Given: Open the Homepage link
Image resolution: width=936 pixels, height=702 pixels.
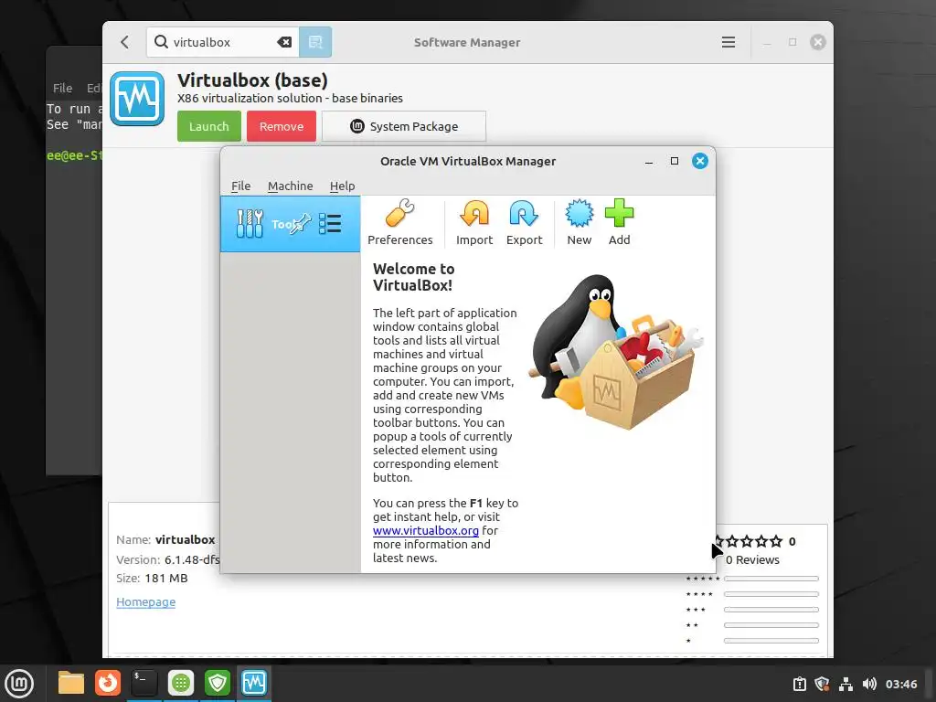Looking at the screenshot, I should [x=145, y=601].
